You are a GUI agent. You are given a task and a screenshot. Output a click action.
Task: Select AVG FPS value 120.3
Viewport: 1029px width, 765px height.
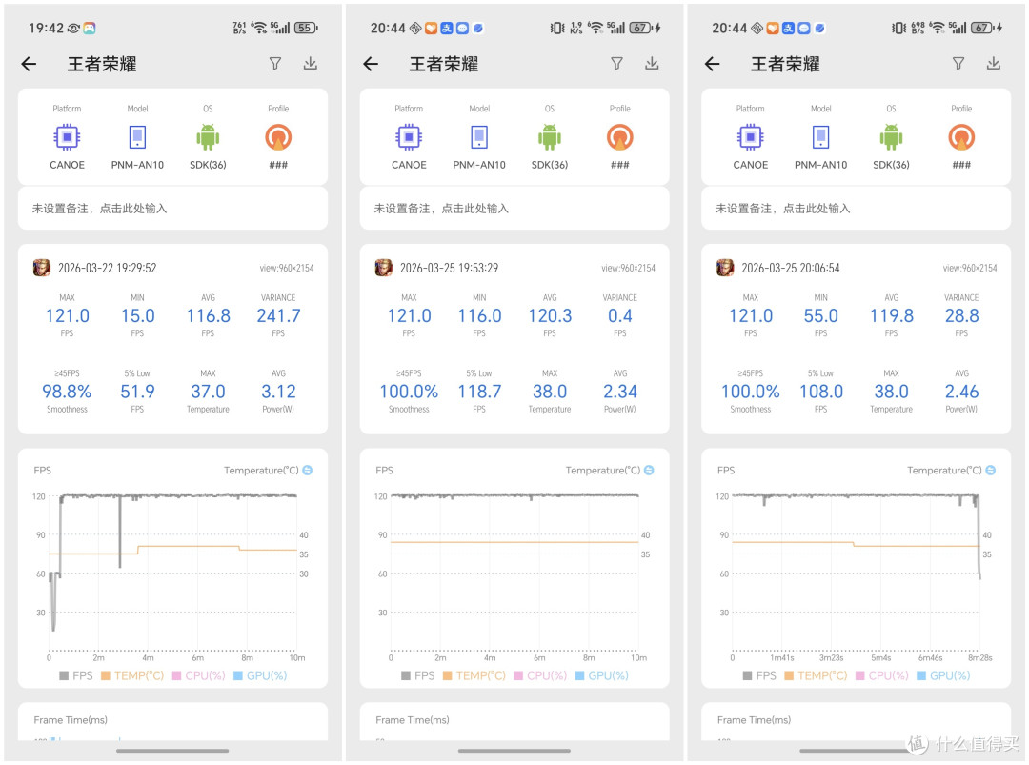[550, 316]
